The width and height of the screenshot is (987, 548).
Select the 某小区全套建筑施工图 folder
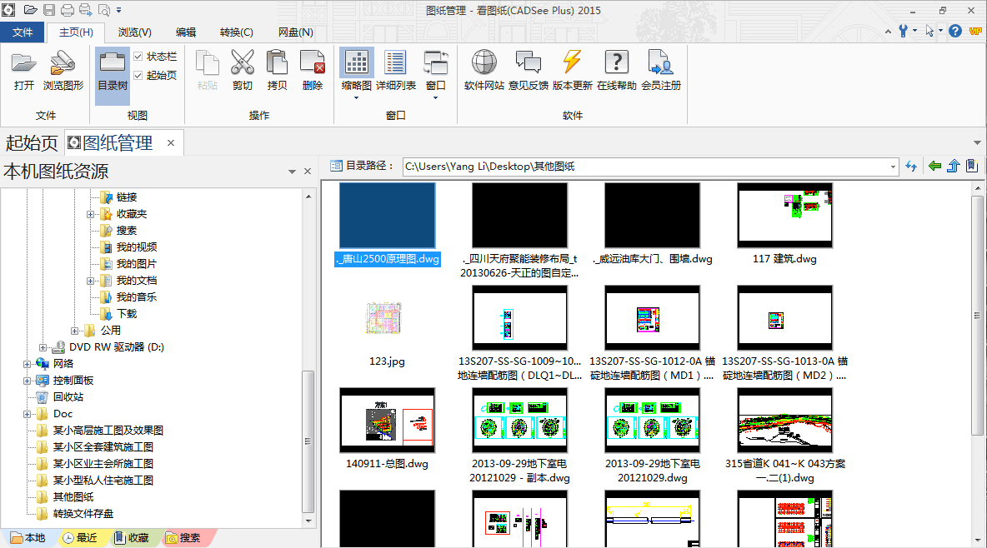(x=103, y=447)
